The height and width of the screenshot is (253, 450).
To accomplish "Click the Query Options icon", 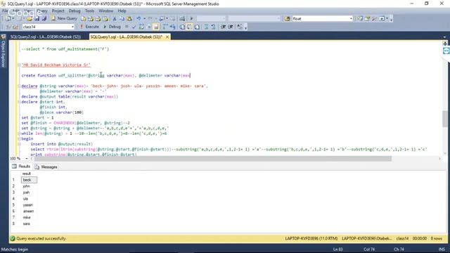I will (148, 27).
